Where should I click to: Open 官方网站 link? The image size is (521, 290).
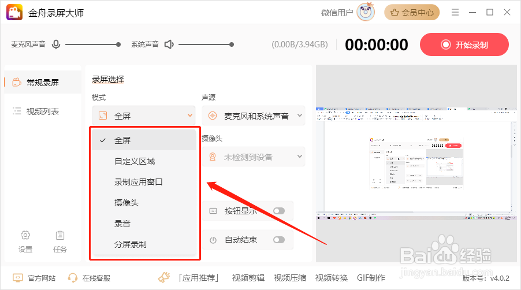42,278
